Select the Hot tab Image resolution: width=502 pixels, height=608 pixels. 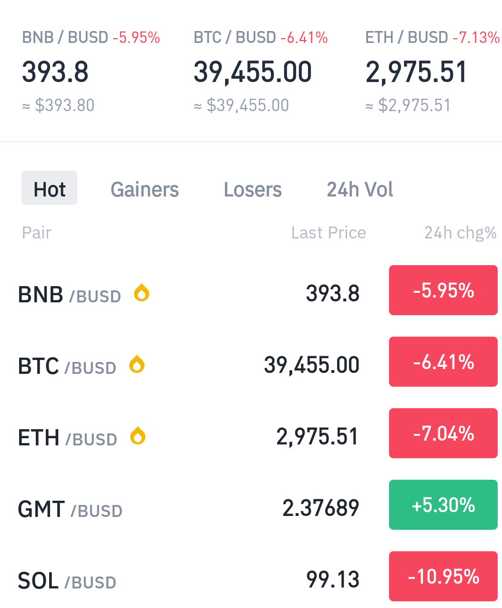click(x=50, y=188)
